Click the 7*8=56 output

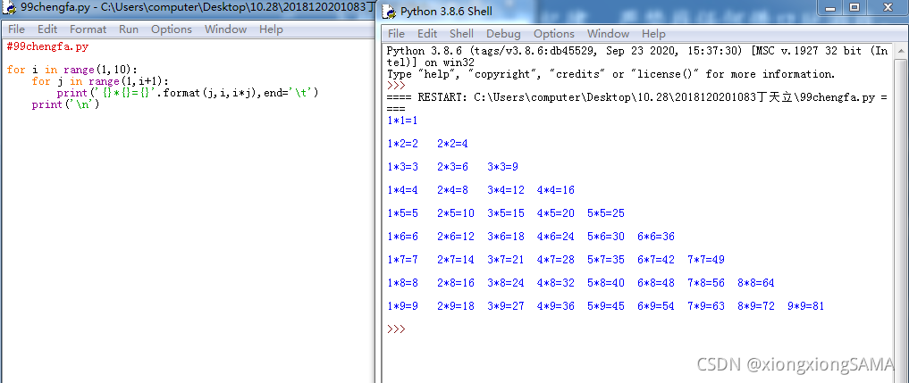tap(706, 283)
